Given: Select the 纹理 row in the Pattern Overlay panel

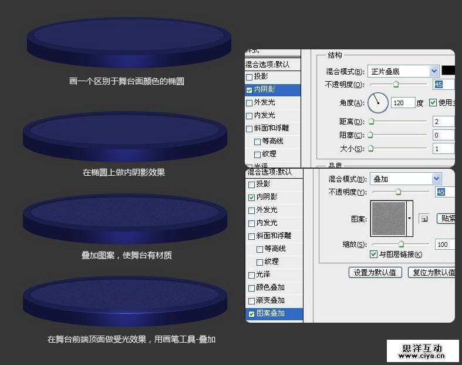Looking at the screenshot, I should [x=274, y=262].
